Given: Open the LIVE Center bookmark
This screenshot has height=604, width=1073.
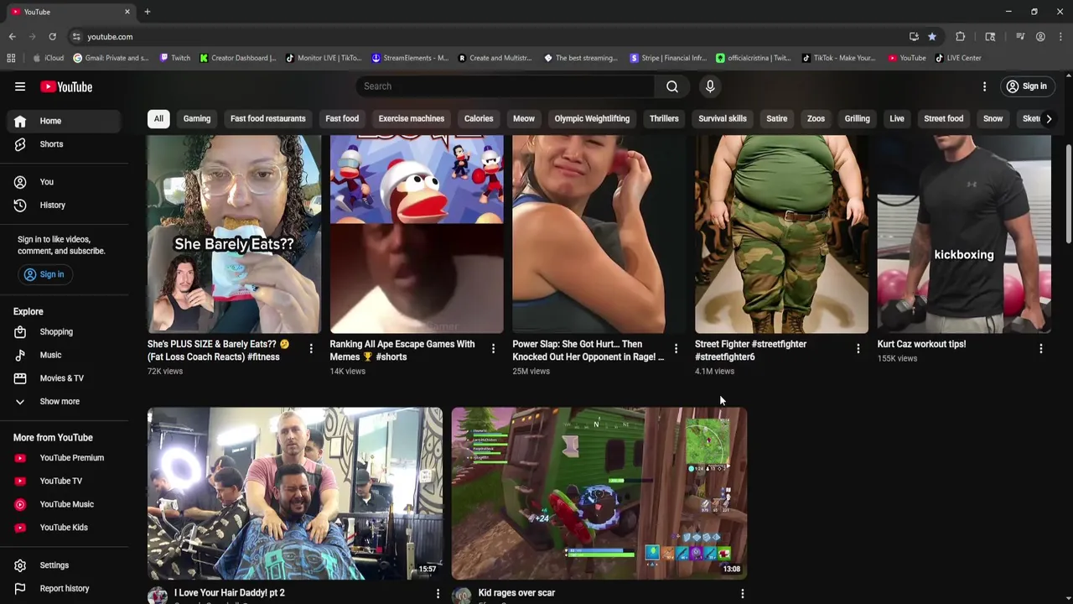Looking at the screenshot, I should pyautogui.click(x=958, y=58).
